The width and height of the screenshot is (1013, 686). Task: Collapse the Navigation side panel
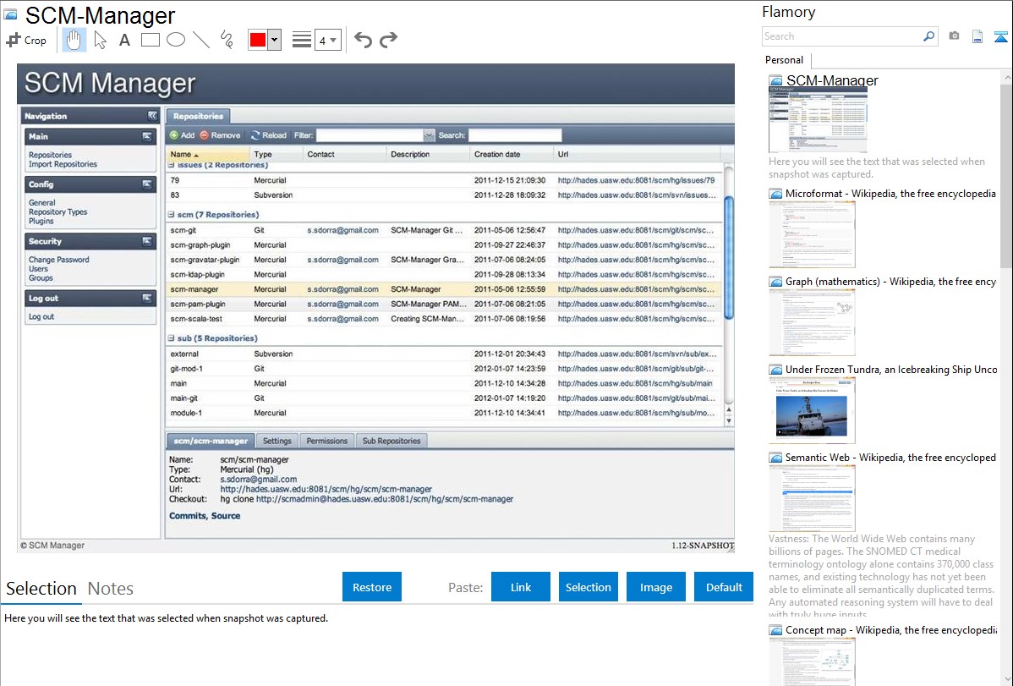pos(152,116)
